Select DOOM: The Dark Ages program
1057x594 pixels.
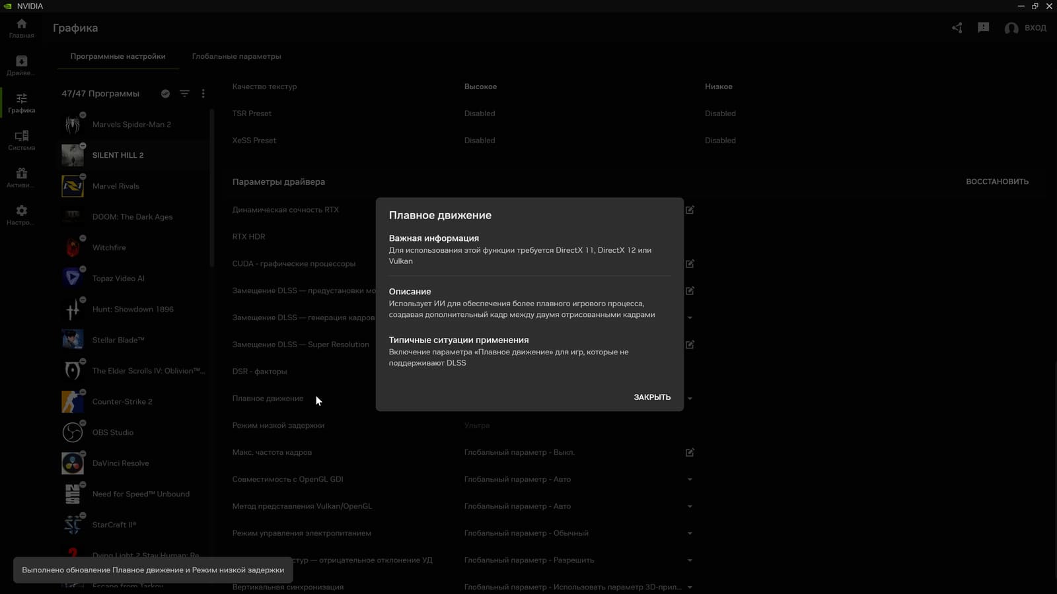coord(135,216)
